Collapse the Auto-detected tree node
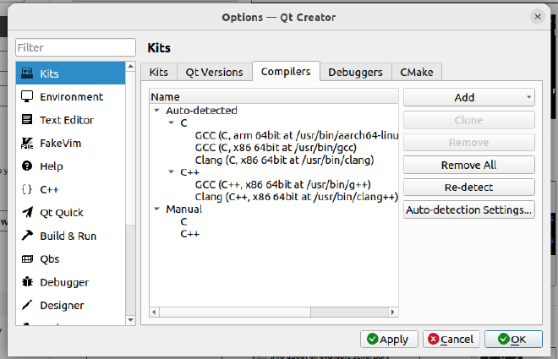 [x=157, y=111]
